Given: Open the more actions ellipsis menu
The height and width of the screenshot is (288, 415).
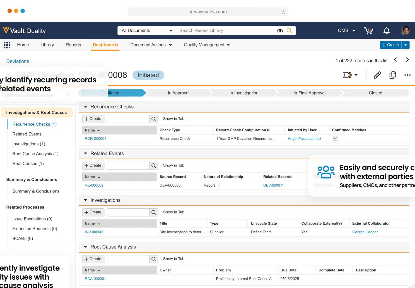Looking at the screenshot, I should pyautogui.click(x=407, y=75).
